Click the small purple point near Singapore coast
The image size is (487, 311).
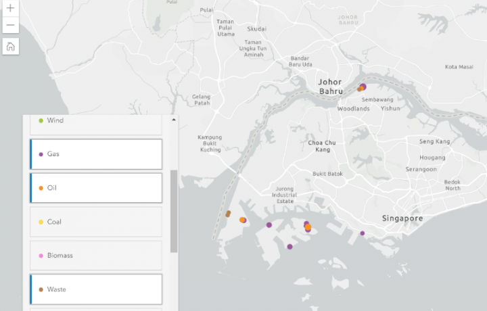[x=363, y=233]
